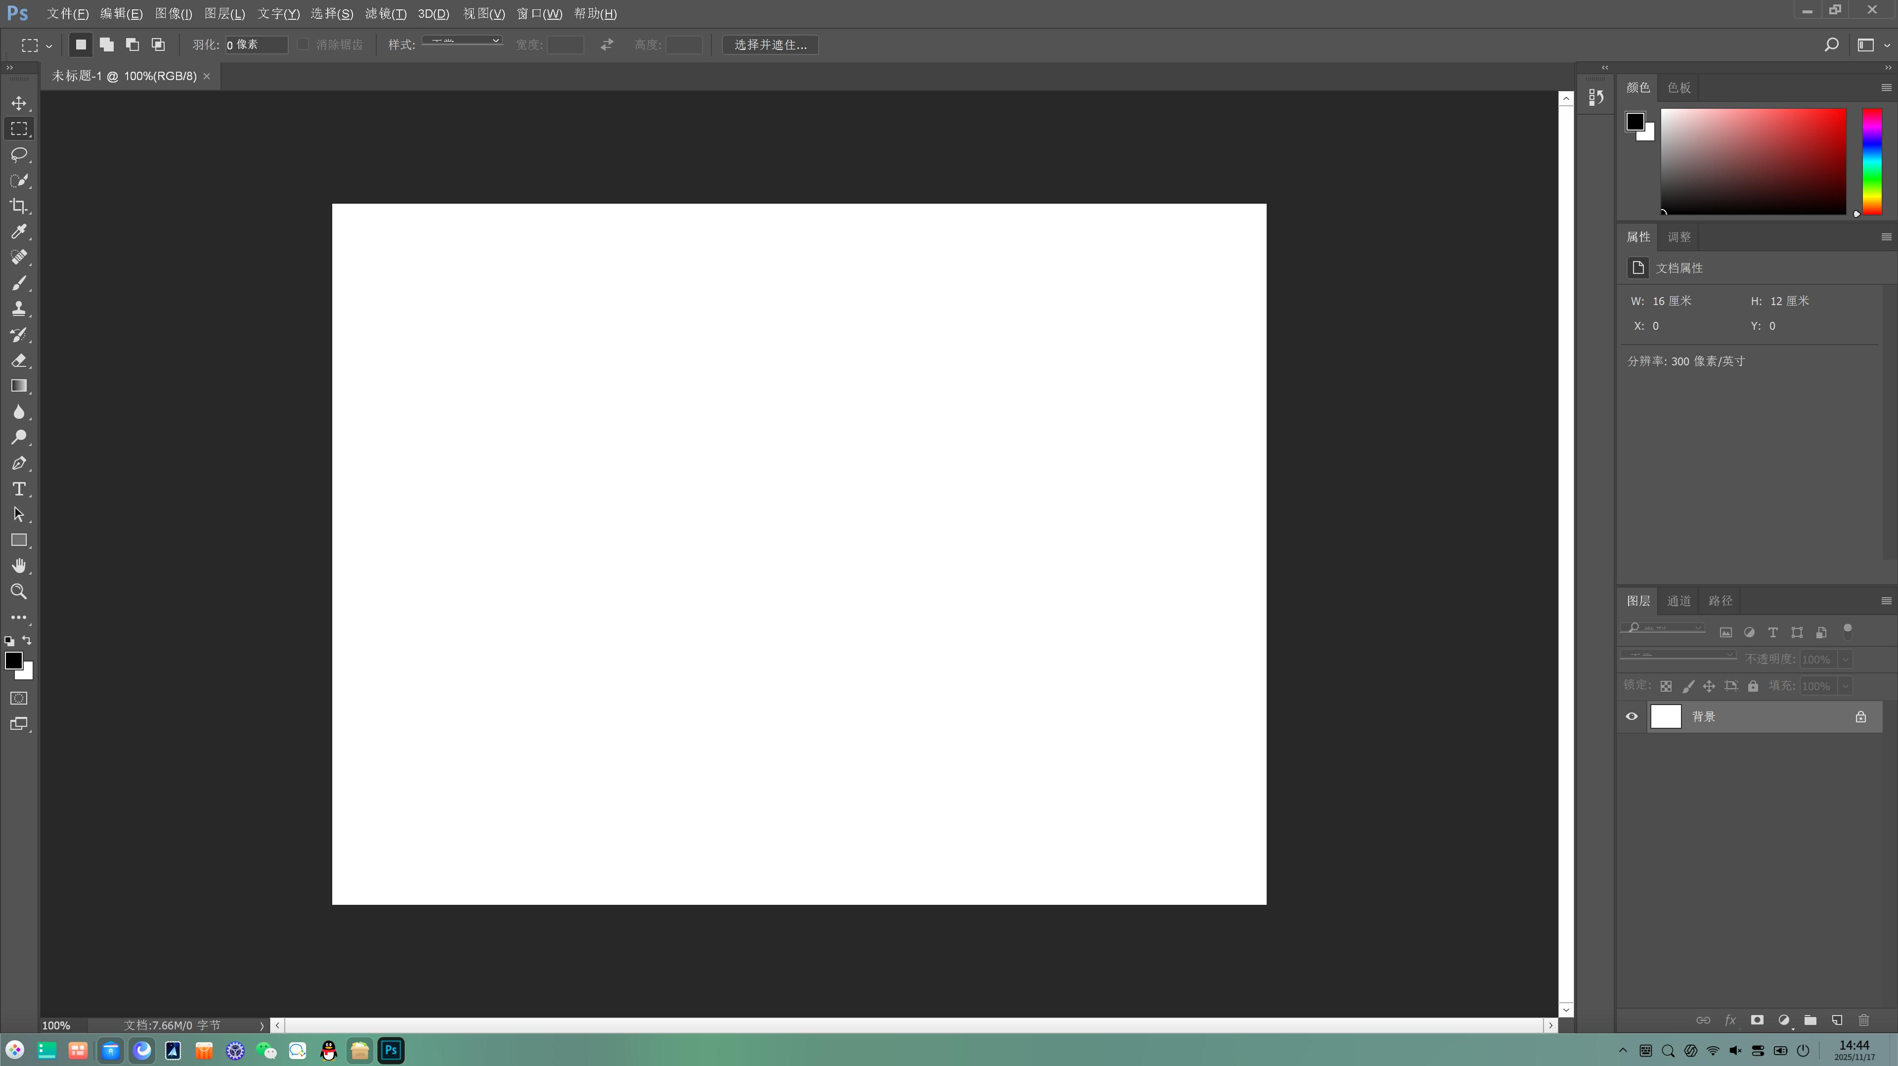Viewport: 1898px width, 1066px height.
Task: Select the Horizontal Type tool
Action: coord(19,489)
